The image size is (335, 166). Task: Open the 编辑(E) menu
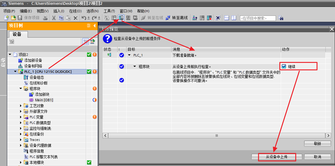[x=26, y=11]
